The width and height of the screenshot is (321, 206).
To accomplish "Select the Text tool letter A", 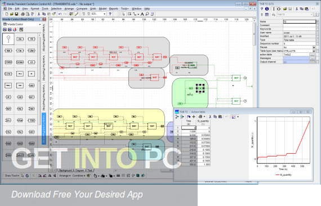I will click(x=142, y=14).
